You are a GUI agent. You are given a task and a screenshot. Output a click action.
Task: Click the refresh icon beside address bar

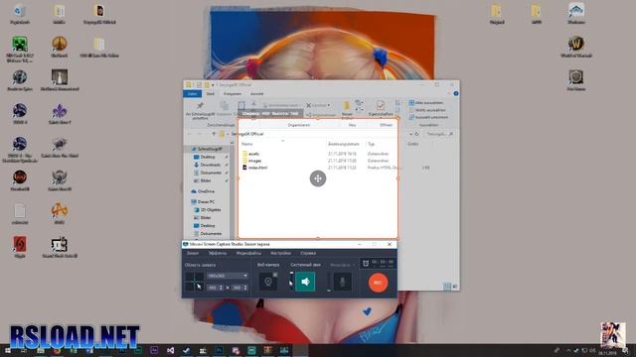416,134
